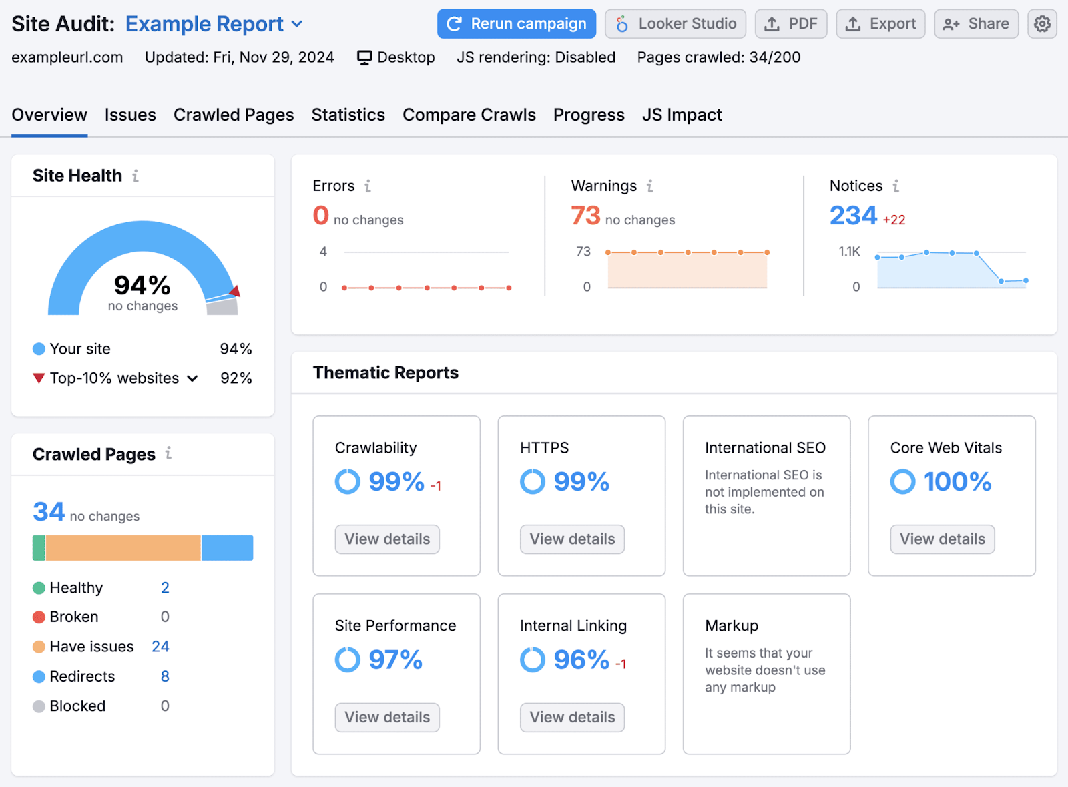The width and height of the screenshot is (1068, 787).
Task: Click the Compare Crawls tab
Action: (469, 114)
